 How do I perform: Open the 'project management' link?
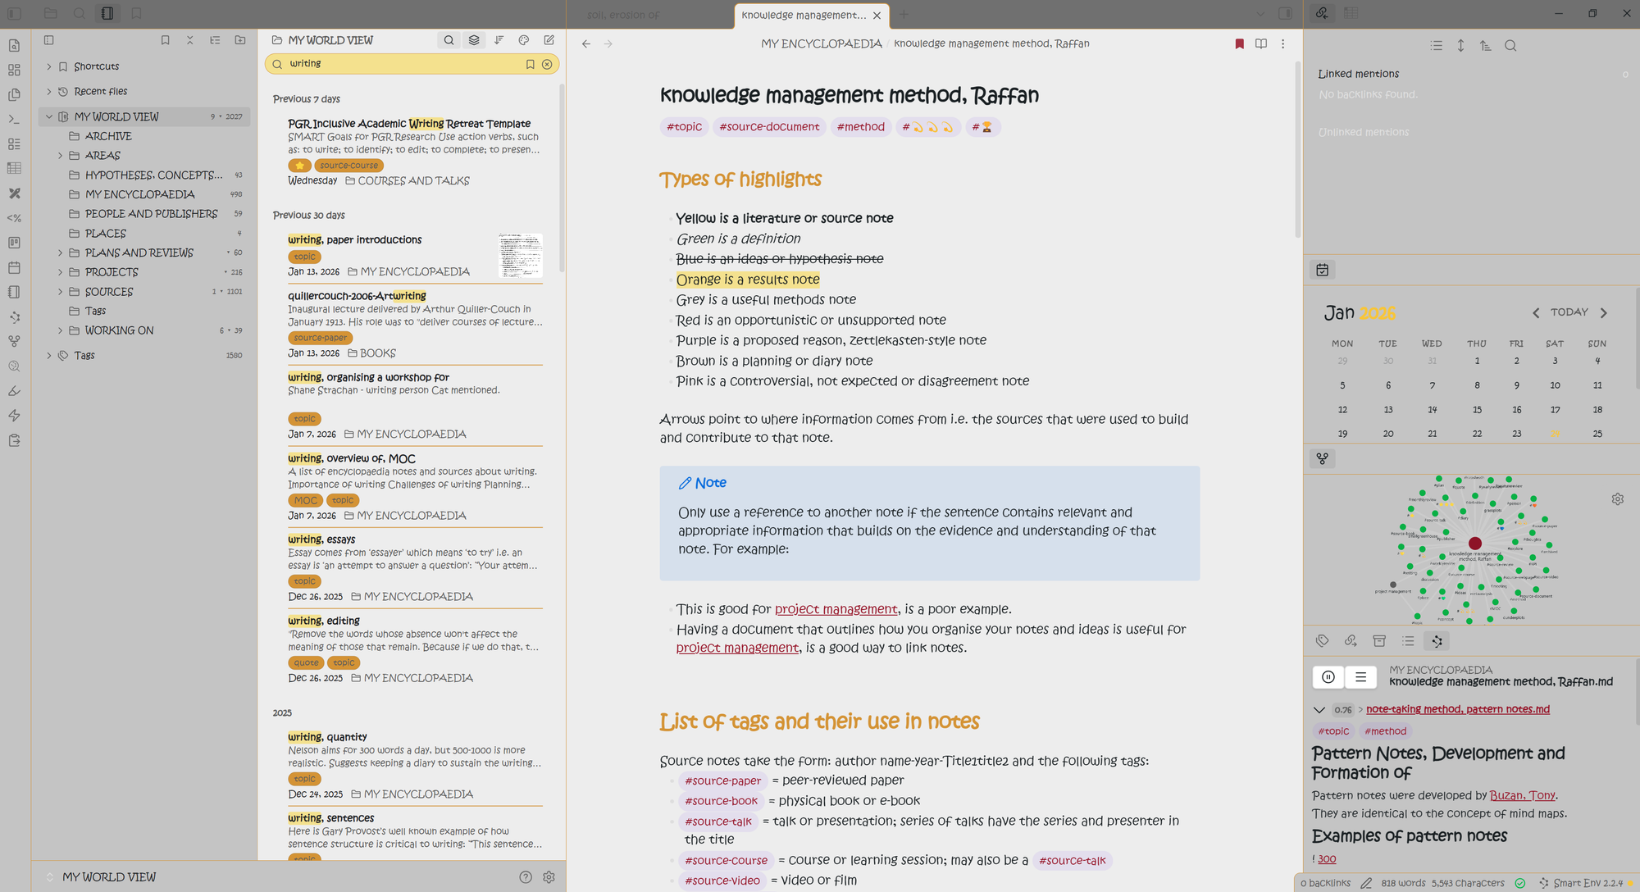pyautogui.click(x=835, y=609)
